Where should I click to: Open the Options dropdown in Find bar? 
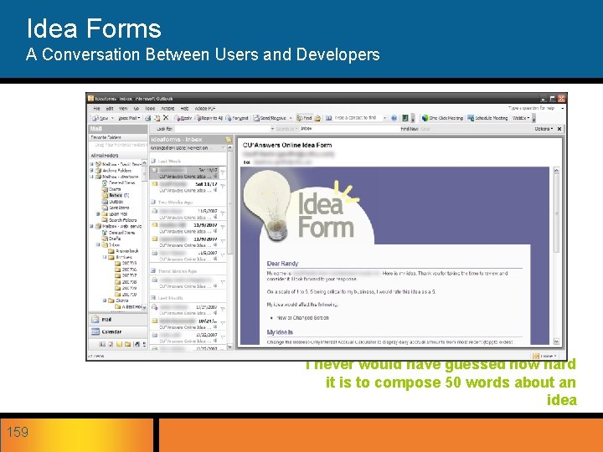[544, 129]
